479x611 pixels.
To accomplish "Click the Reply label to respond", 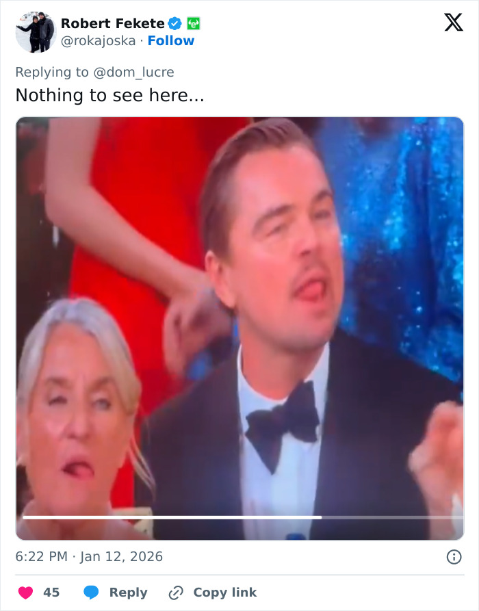I will click(x=128, y=592).
